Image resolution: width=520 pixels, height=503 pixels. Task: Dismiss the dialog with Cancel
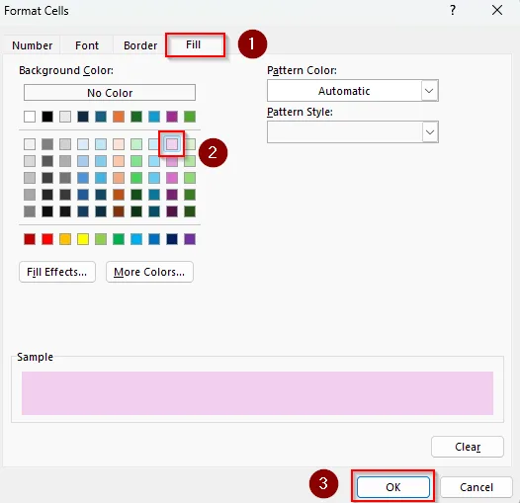477,487
